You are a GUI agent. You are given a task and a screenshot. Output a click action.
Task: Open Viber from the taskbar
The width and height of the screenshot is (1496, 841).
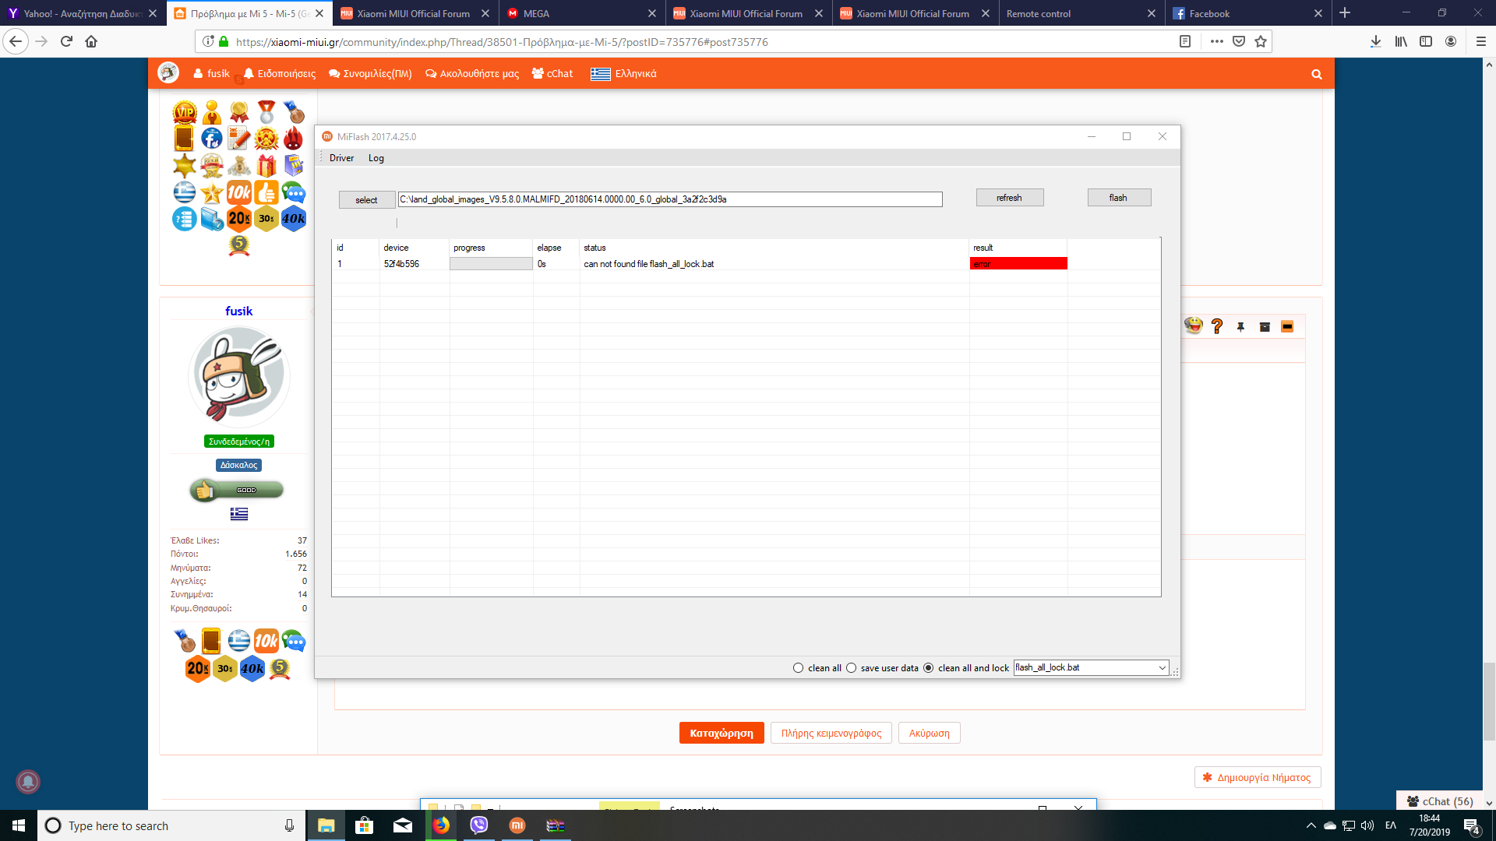(478, 825)
